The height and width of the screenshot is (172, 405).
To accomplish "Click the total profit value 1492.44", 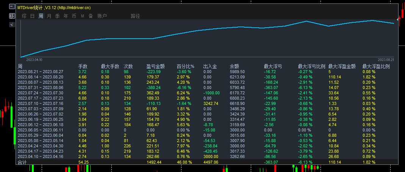I will [x=154, y=162].
